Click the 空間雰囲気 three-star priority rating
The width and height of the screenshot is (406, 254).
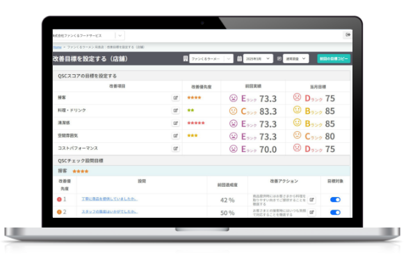point(193,135)
